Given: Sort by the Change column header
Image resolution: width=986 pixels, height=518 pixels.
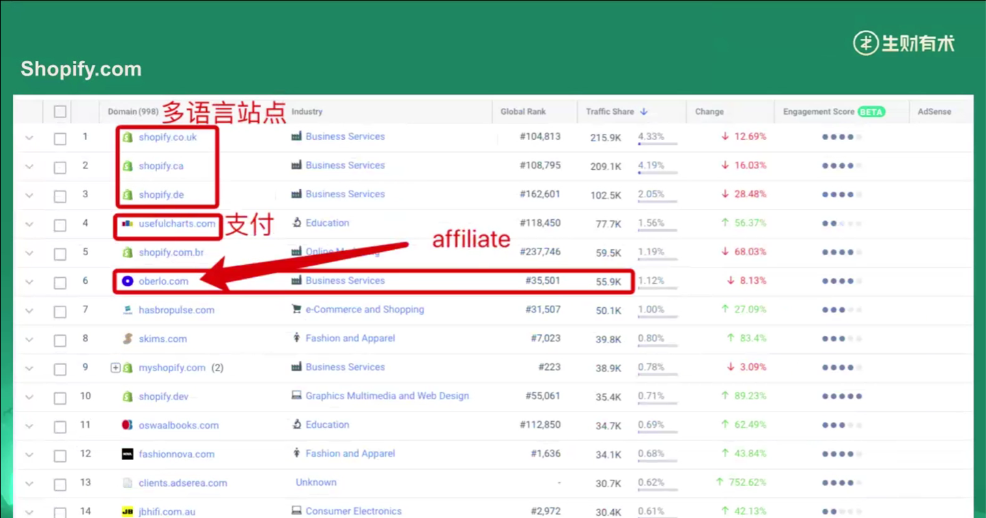Looking at the screenshot, I should coord(709,112).
